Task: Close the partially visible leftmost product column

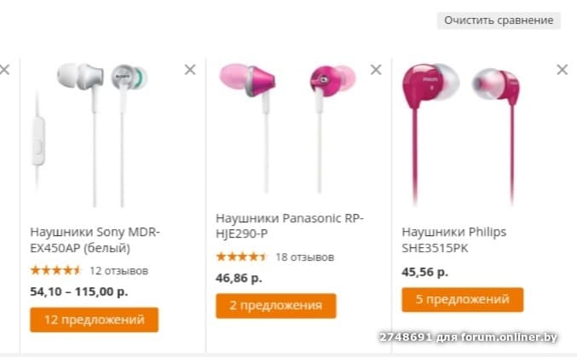Action: point(5,70)
